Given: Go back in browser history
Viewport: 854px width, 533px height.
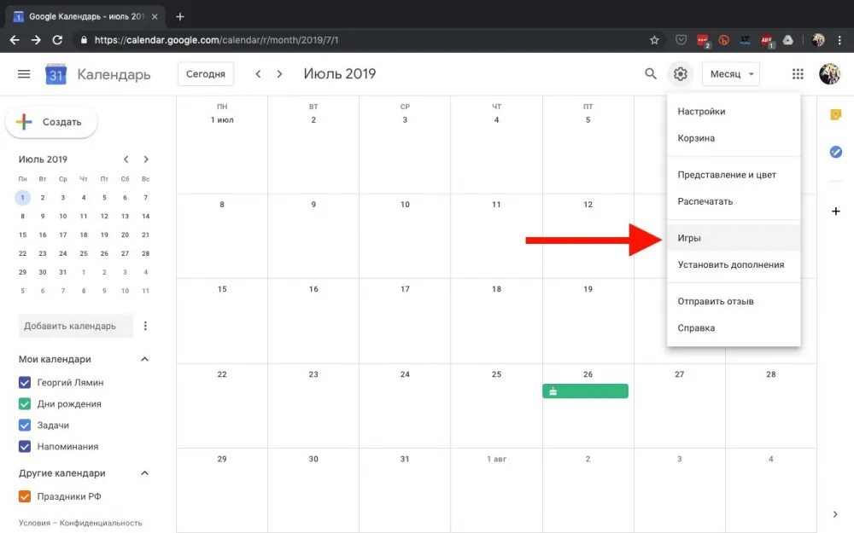Looking at the screenshot, I should pos(15,40).
